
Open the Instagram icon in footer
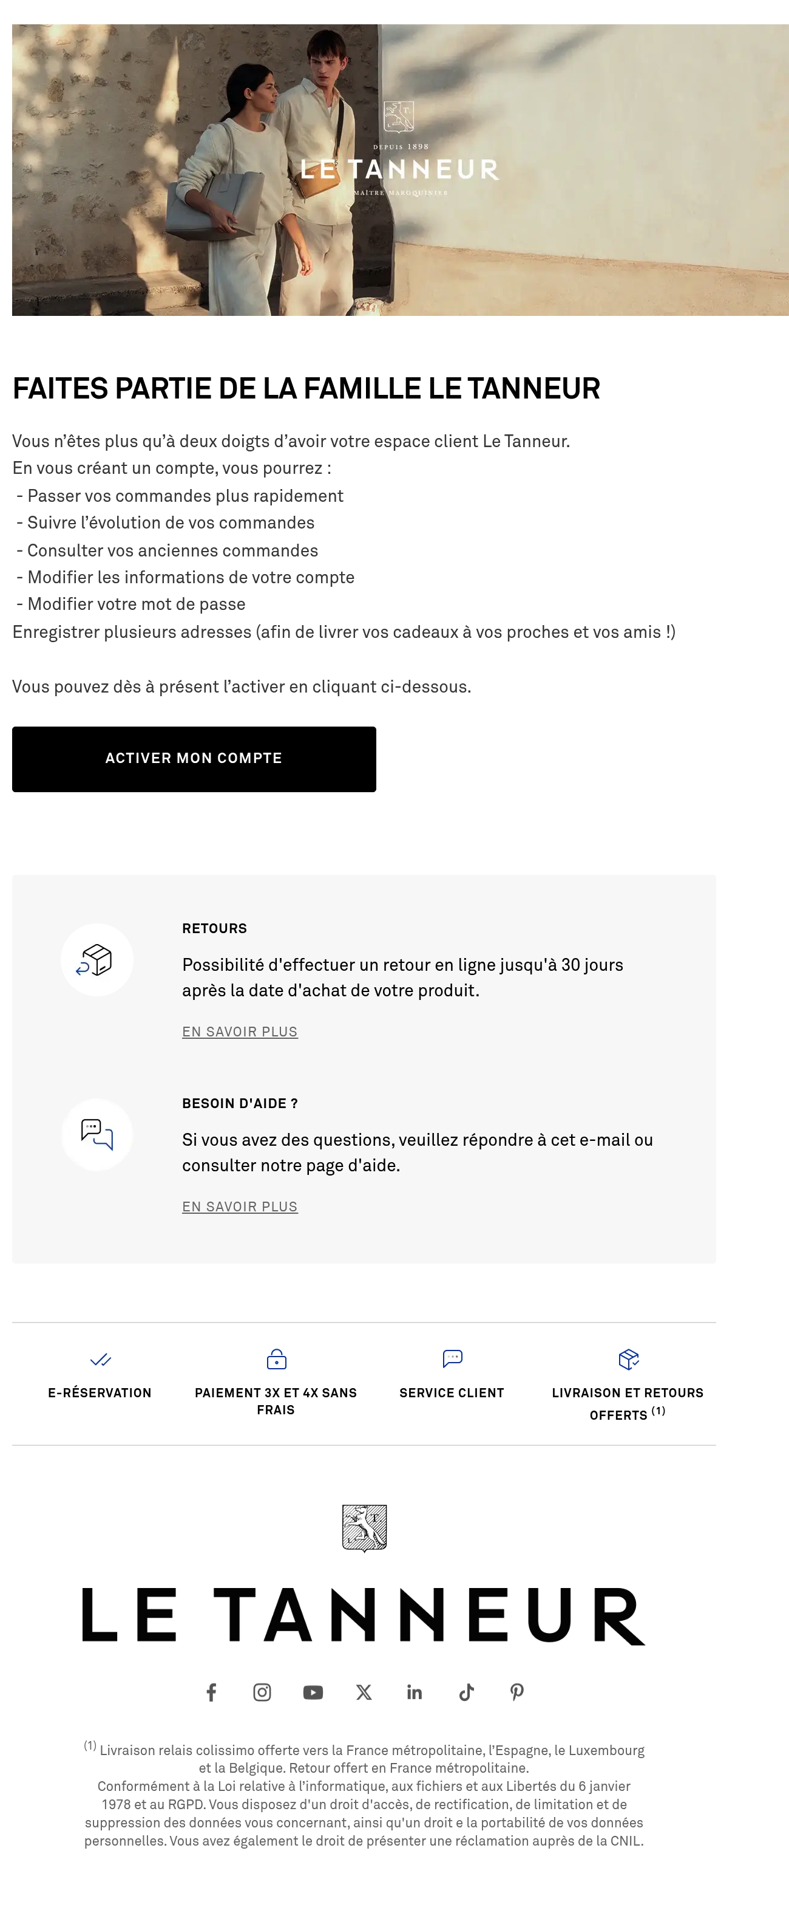(x=262, y=1692)
